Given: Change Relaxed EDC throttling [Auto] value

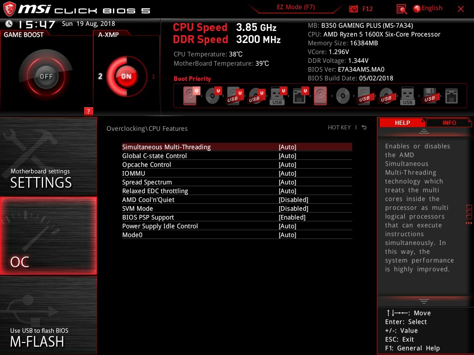Looking at the screenshot, I should (287, 191).
